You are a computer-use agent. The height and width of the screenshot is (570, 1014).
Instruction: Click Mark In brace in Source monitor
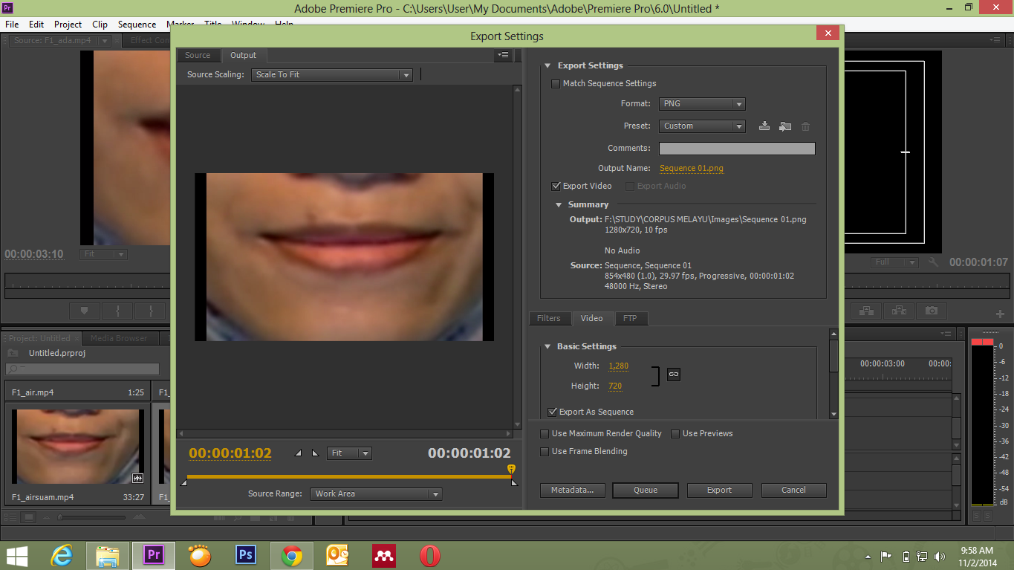117,311
